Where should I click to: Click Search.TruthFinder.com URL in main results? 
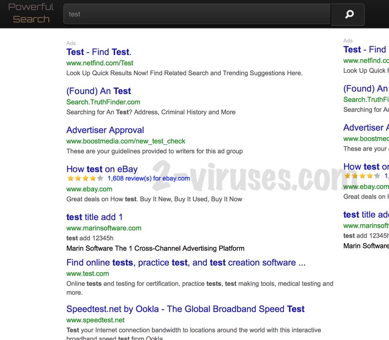[x=103, y=102]
